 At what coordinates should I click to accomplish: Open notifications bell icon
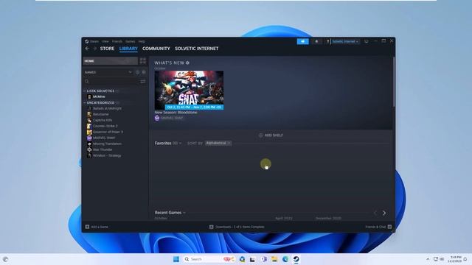click(316, 41)
